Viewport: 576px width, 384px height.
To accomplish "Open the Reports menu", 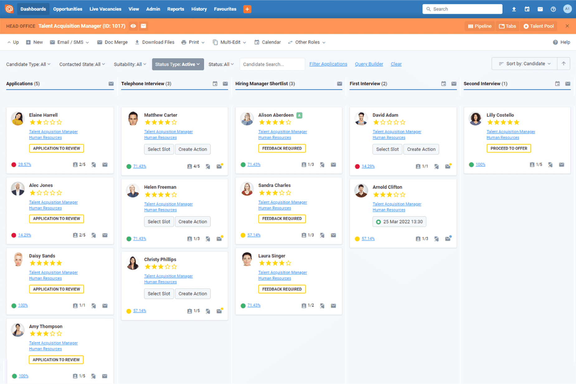I will click(x=175, y=9).
